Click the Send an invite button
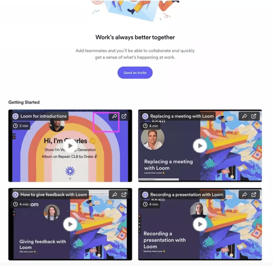 135,73
